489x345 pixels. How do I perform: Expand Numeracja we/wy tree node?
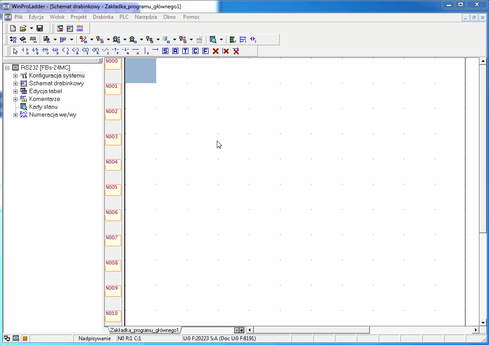(x=15, y=115)
